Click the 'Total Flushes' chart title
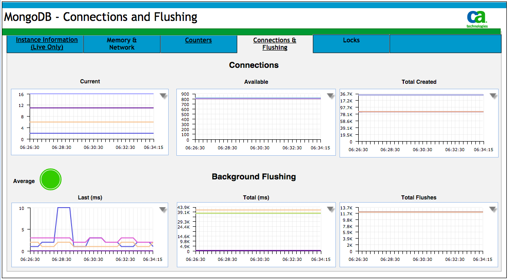 click(418, 198)
